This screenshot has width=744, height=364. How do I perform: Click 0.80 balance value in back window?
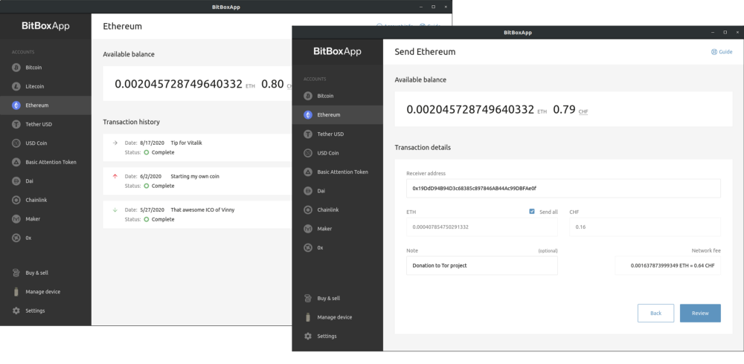click(272, 85)
